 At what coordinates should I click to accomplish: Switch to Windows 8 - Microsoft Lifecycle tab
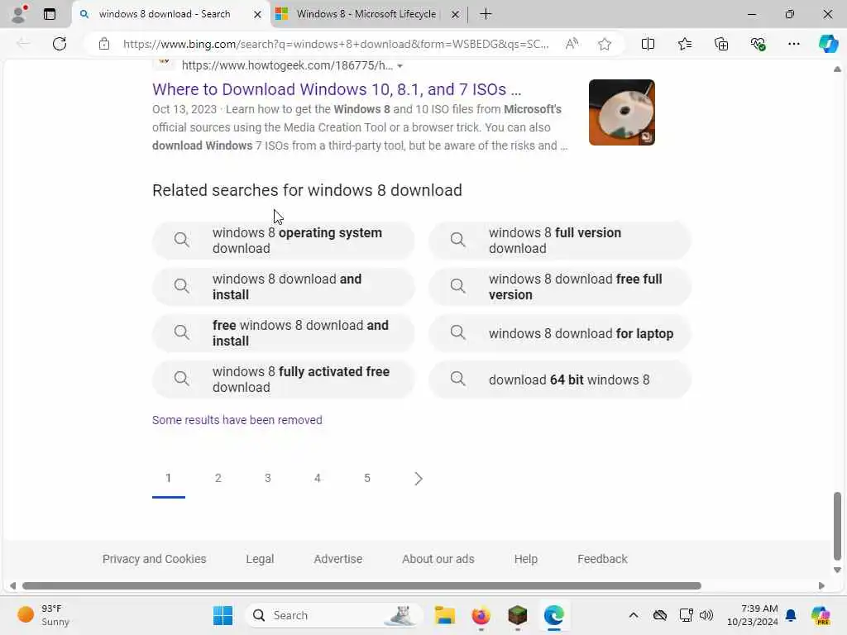366,14
